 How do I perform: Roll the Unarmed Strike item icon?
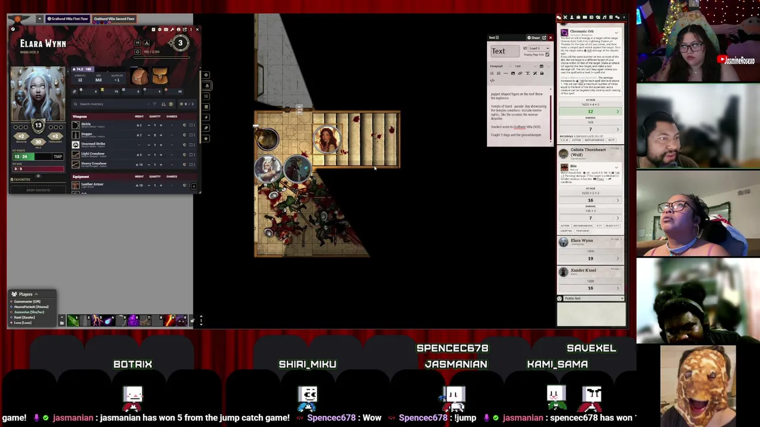pos(75,145)
